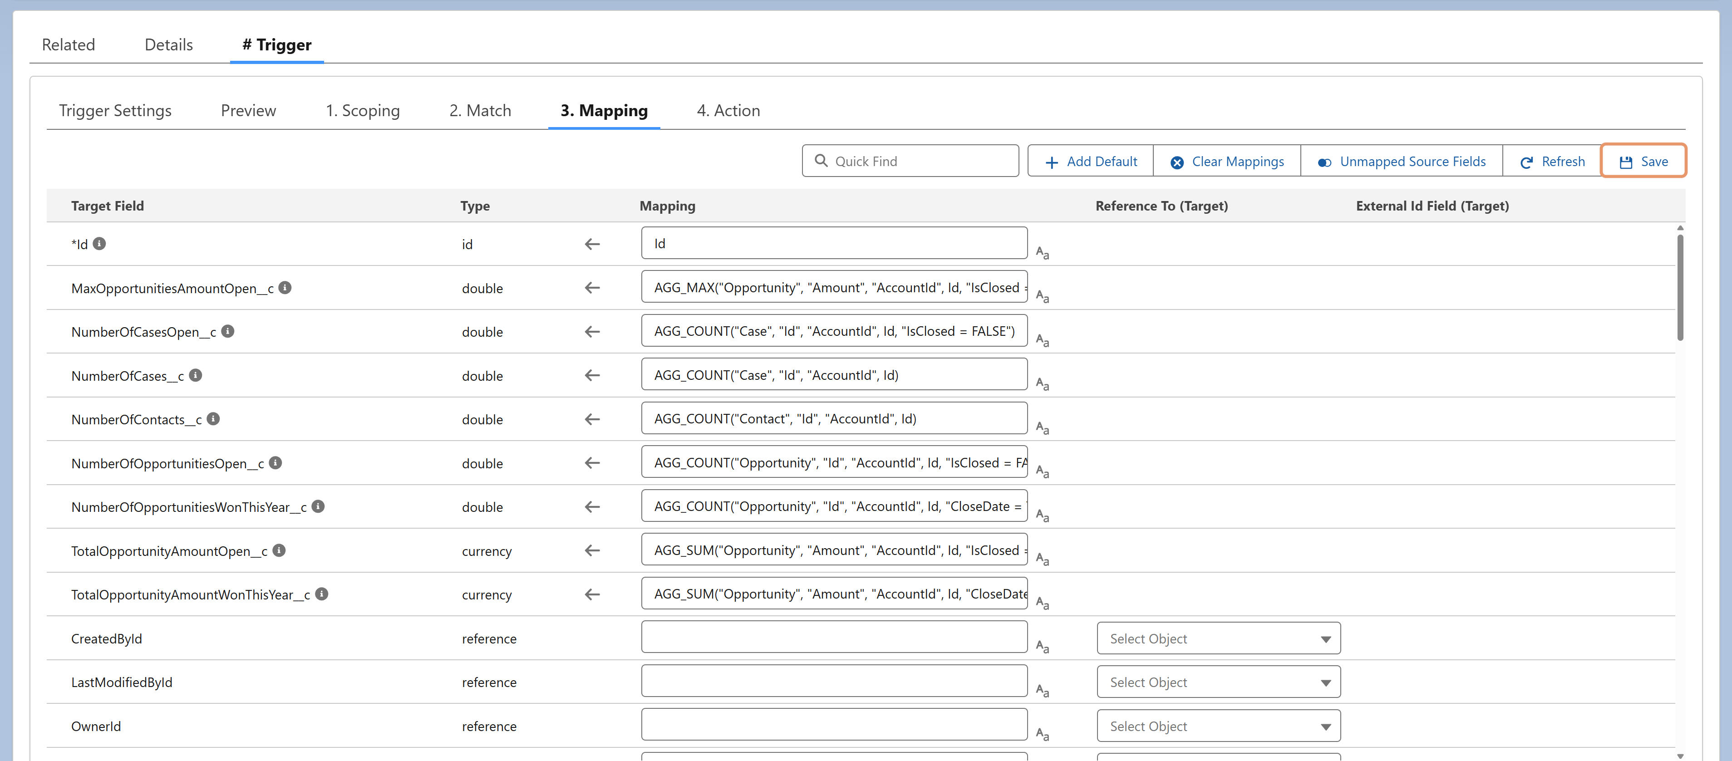Select the 3. Mapping tab

click(604, 110)
